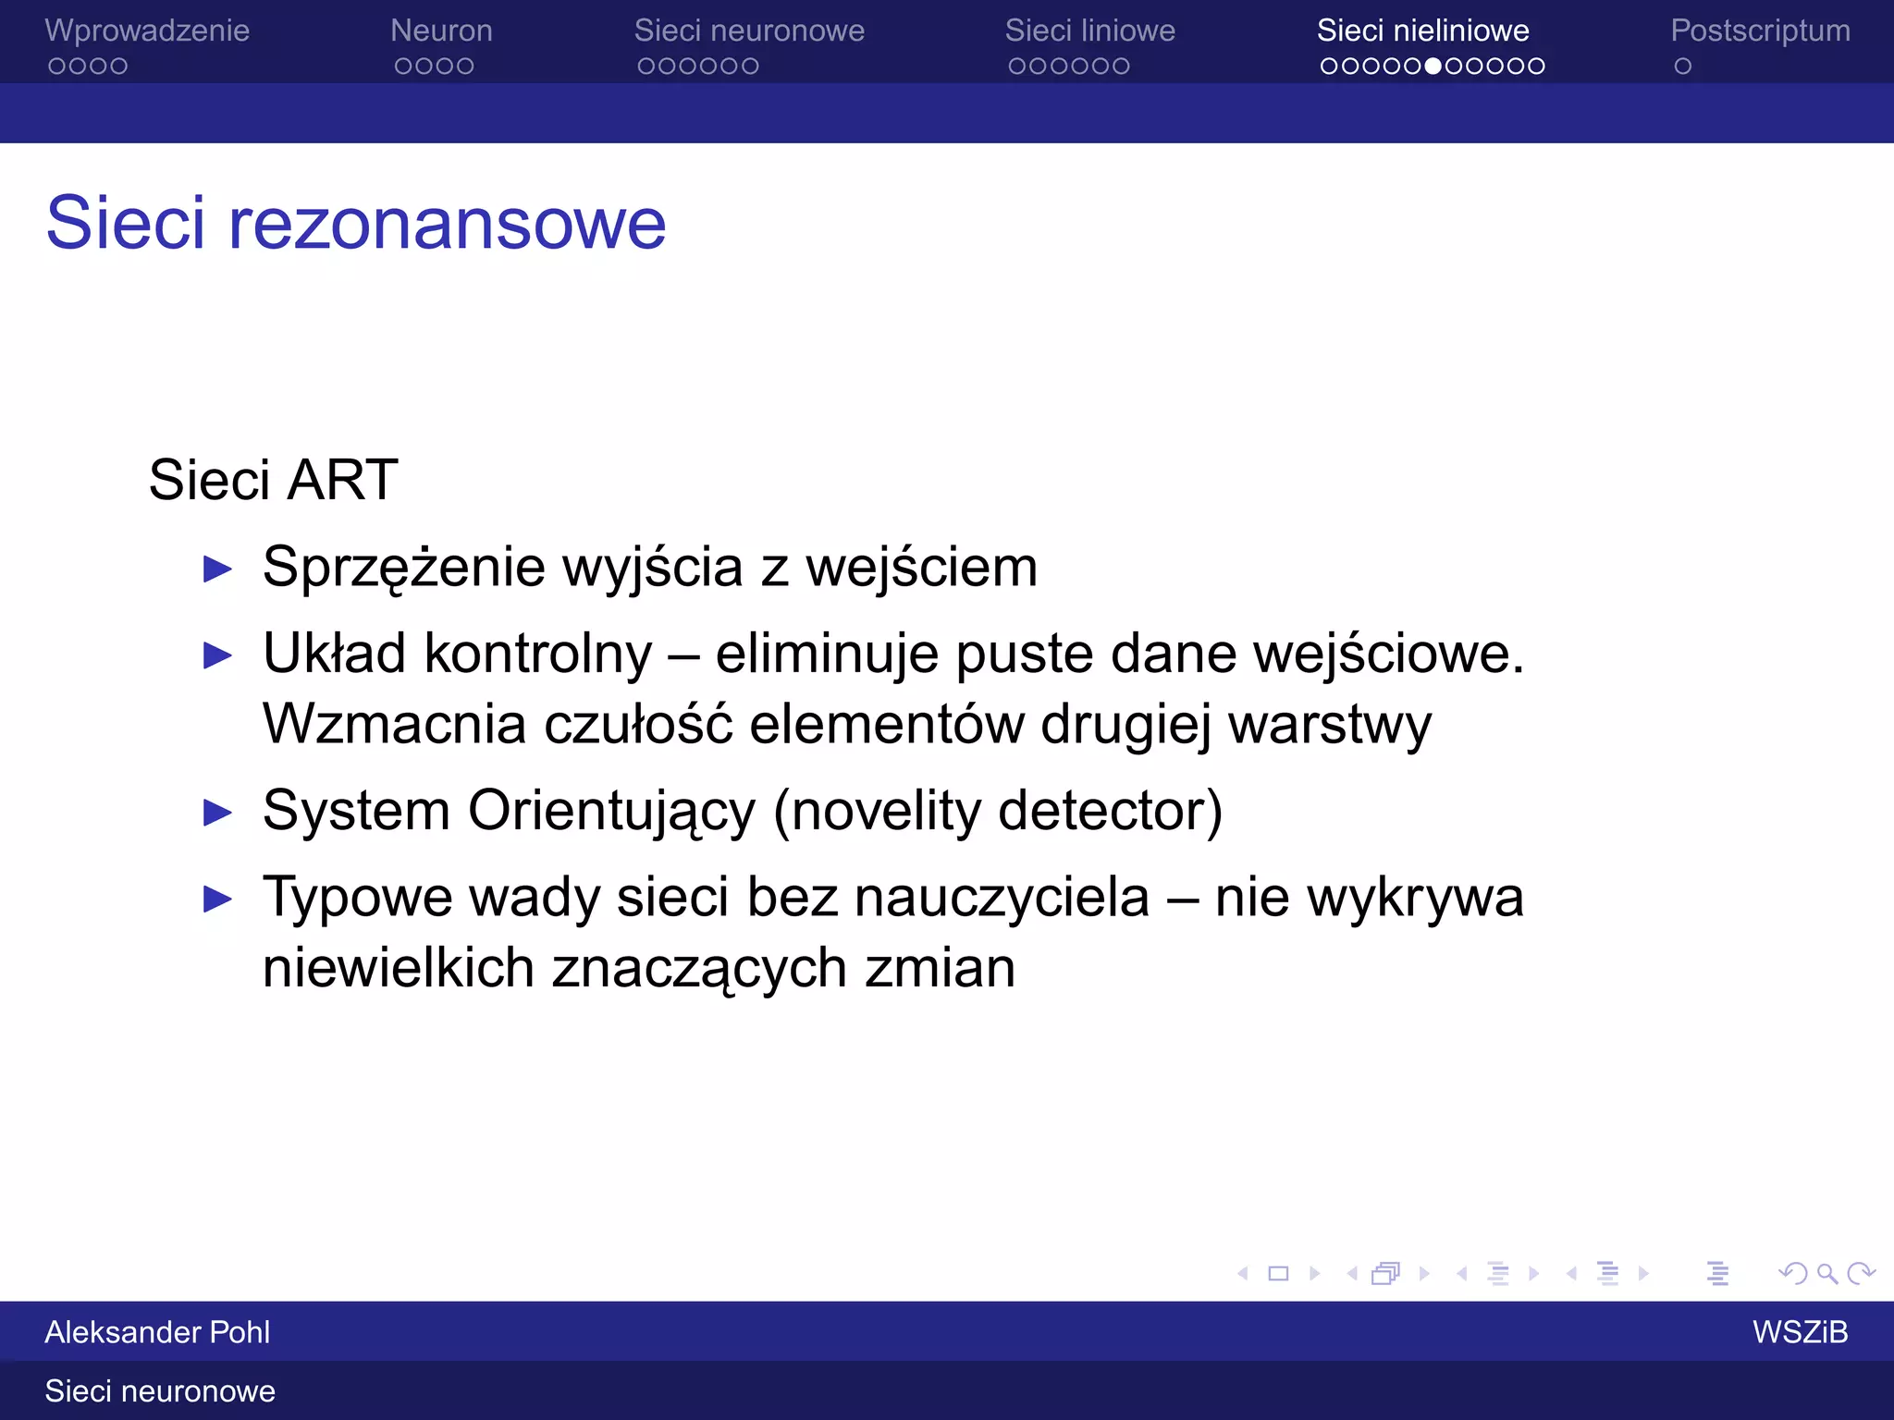Click bullet triangle before Sprzężenie wyjścia
Screen dimensions: 1894x1420
pos(217,569)
